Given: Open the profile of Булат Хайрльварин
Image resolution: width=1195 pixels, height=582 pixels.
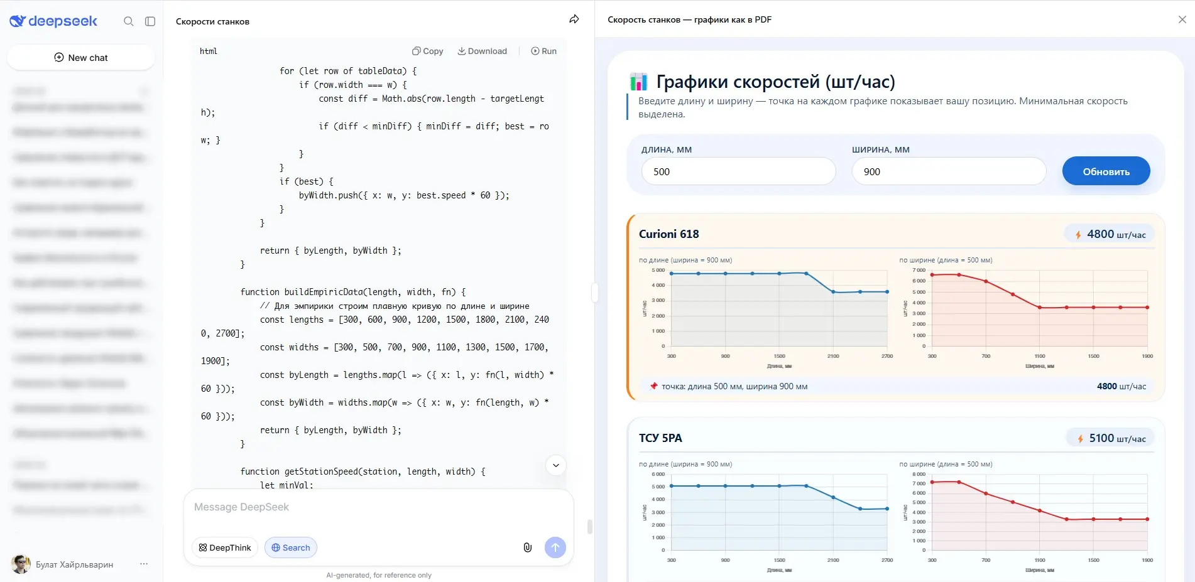Looking at the screenshot, I should pos(63,564).
